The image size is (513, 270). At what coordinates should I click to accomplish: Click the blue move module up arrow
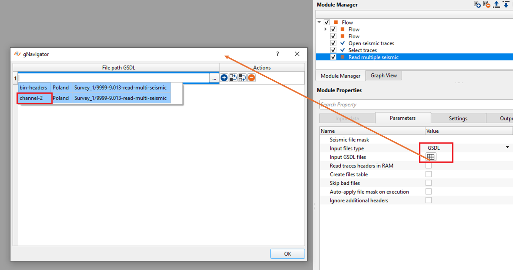point(496,4)
